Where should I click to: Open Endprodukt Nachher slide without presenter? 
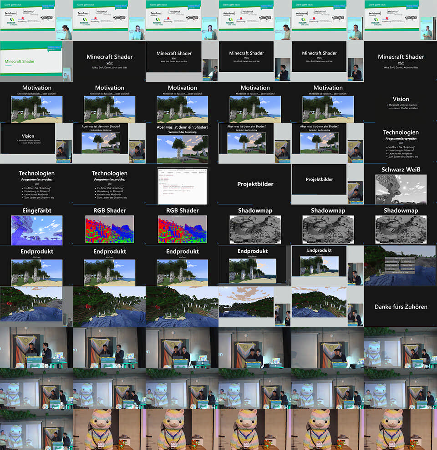pyautogui.click(x=255, y=265)
